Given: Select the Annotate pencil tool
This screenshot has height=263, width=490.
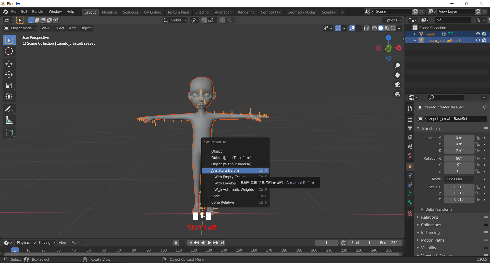Looking at the screenshot, I should pos(9,109).
